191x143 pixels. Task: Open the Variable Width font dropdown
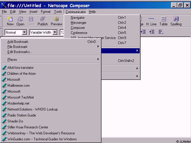click(x=55, y=32)
